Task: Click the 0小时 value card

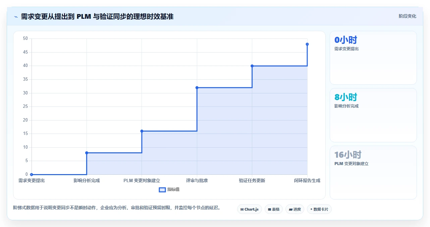Action: [x=373, y=58]
